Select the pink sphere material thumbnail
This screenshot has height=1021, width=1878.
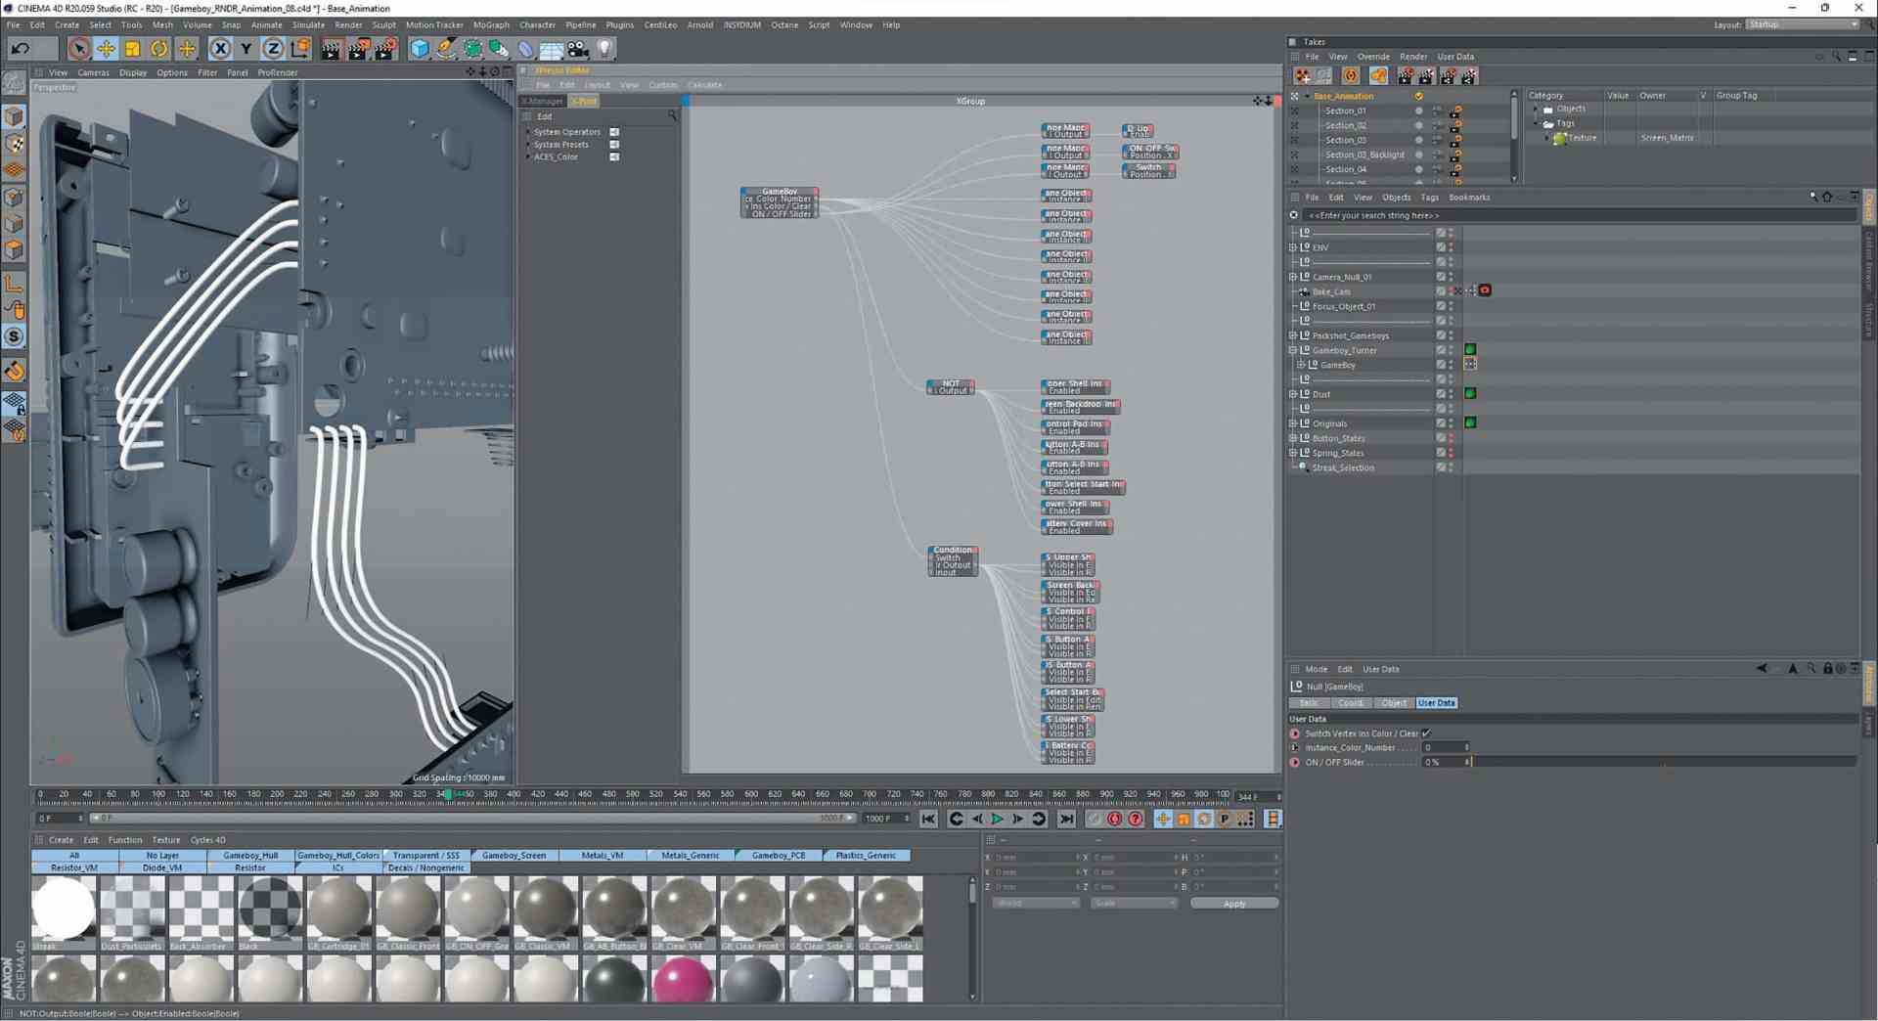[684, 978]
